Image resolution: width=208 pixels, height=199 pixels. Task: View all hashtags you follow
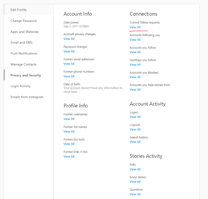(x=135, y=64)
